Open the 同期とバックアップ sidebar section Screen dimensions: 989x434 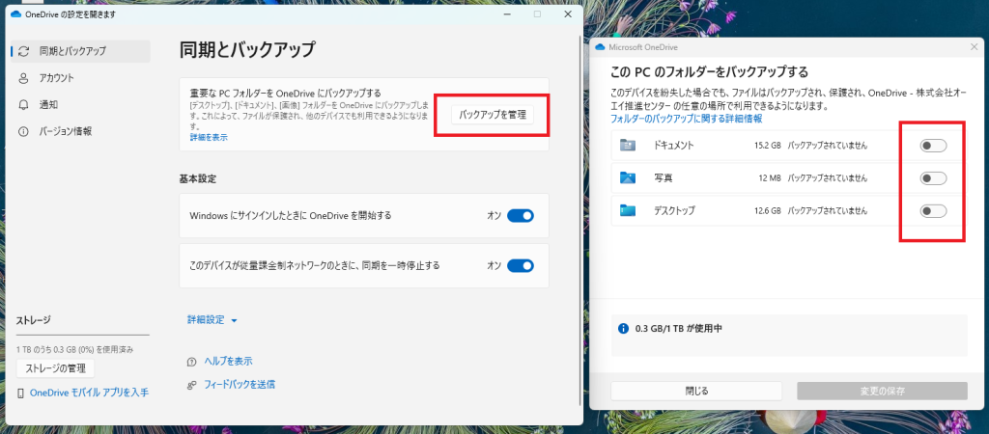[81, 51]
